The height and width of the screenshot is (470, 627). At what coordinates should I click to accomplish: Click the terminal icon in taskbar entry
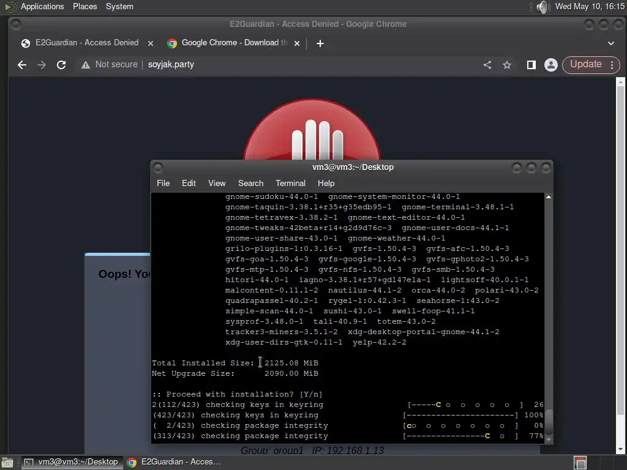pyautogui.click(x=28, y=463)
